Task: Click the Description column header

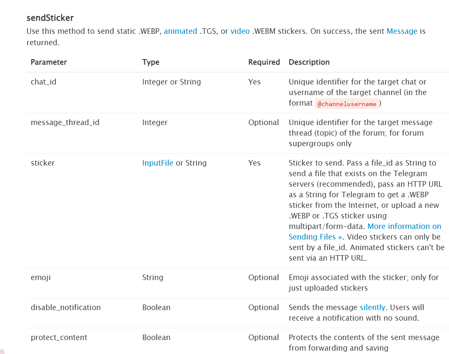Action: [309, 62]
